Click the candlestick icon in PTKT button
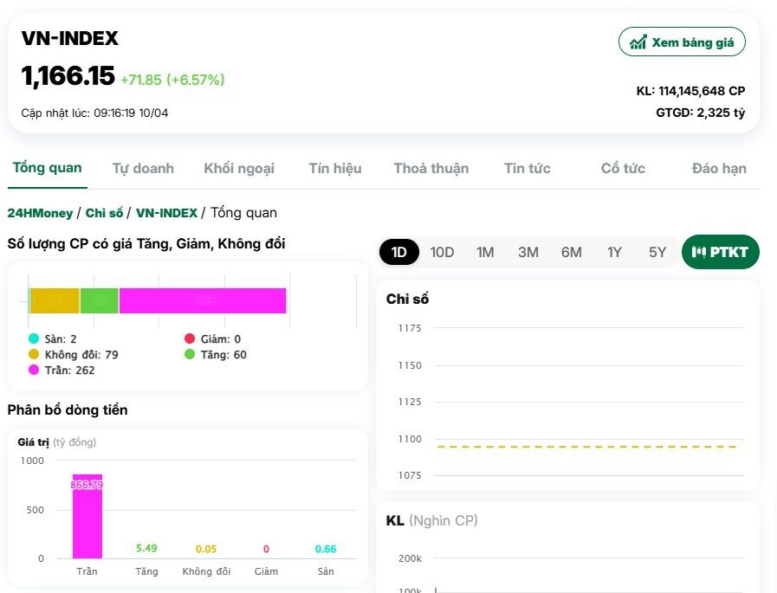The image size is (777, 593). [x=699, y=252]
